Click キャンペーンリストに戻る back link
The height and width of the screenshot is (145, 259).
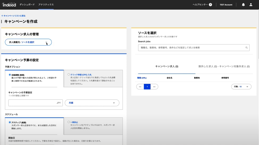[14, 16]
